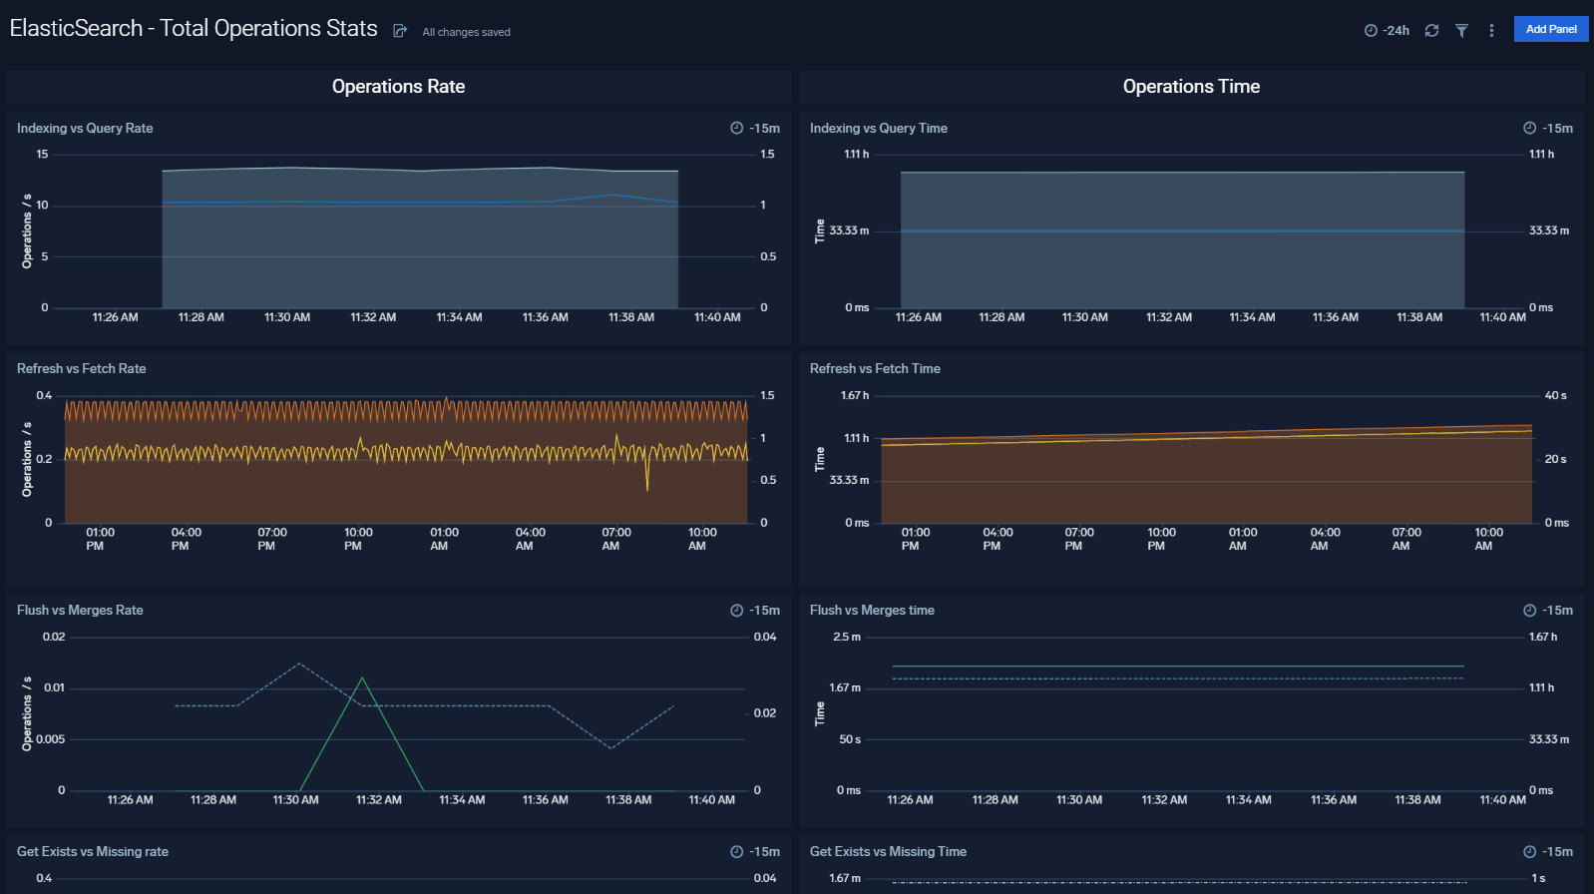
Task: Click the Get Exists vs Missing rate clock icon
Action: click(x=736, y=852)
